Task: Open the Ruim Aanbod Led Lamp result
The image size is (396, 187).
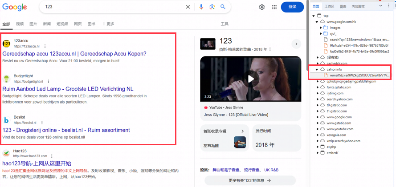Action: click(68, 89)
